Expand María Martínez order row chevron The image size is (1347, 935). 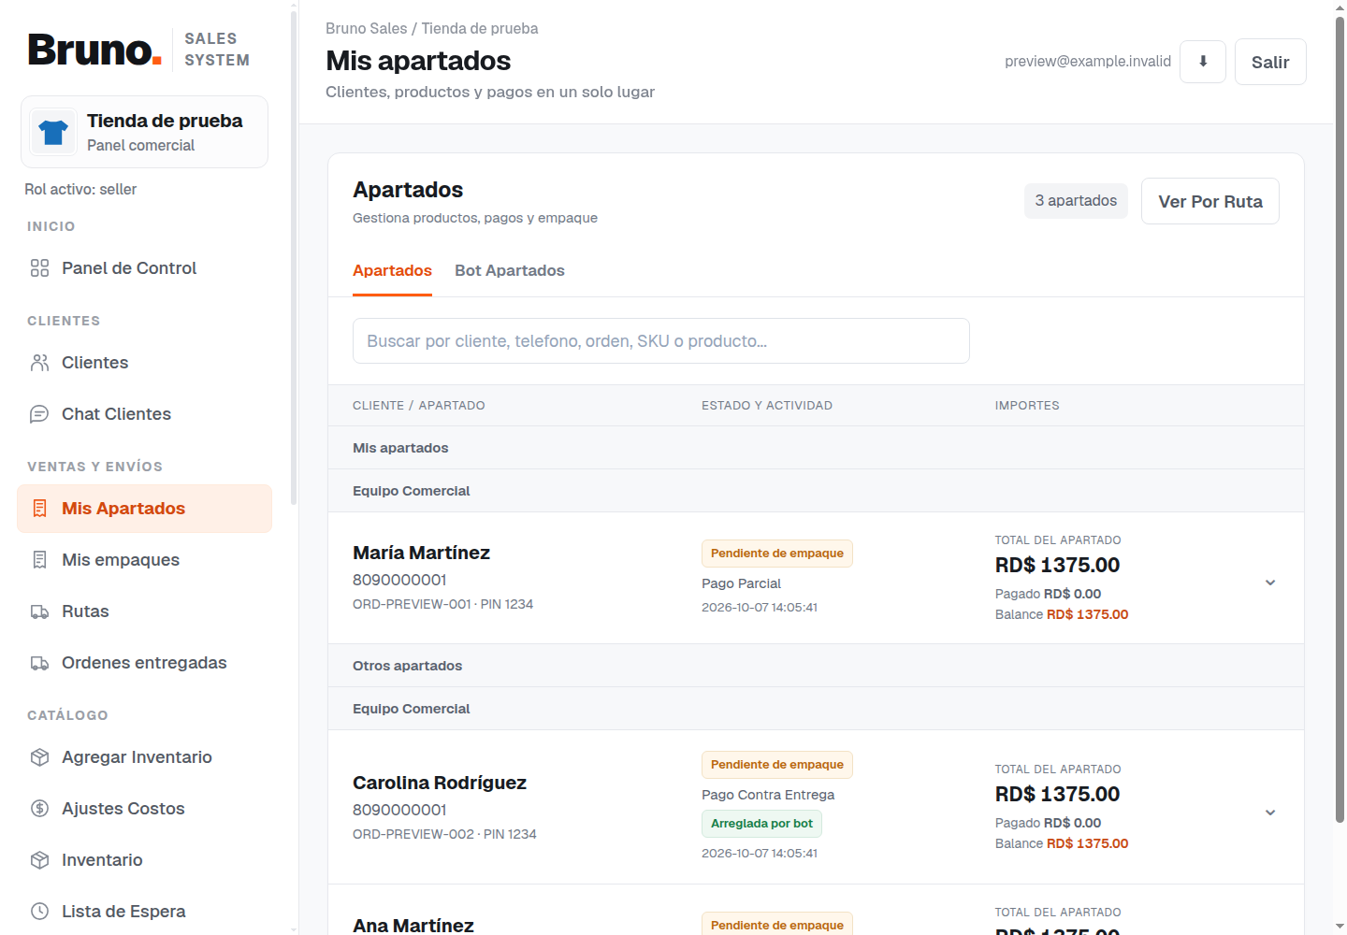[x=1270, y=583]
